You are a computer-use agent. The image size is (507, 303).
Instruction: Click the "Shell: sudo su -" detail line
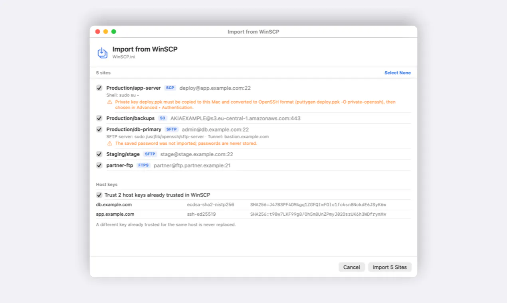coord(123,96)
